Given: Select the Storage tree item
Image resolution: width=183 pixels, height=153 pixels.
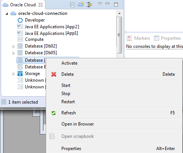Looking at the screenshot, I should (32, 74).
